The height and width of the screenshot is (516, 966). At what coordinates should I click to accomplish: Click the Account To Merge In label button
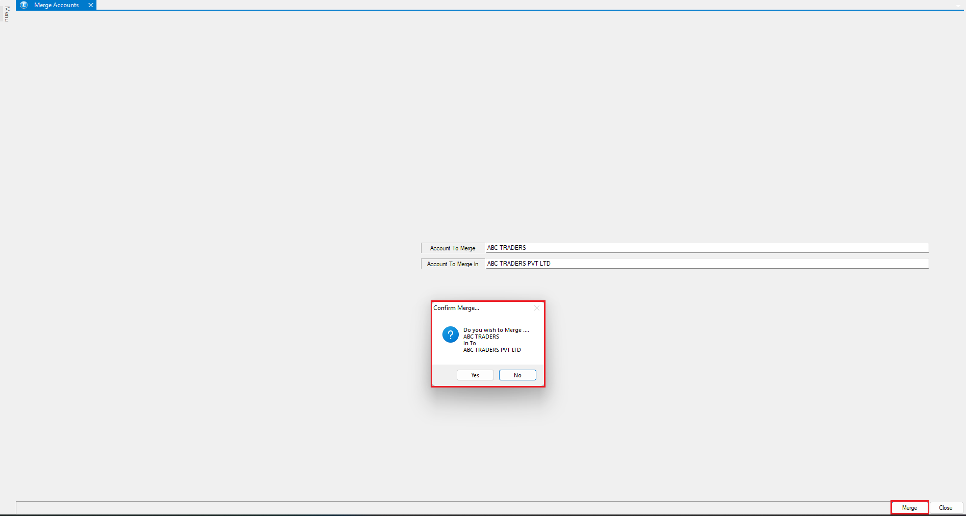[x=453, y=264]
